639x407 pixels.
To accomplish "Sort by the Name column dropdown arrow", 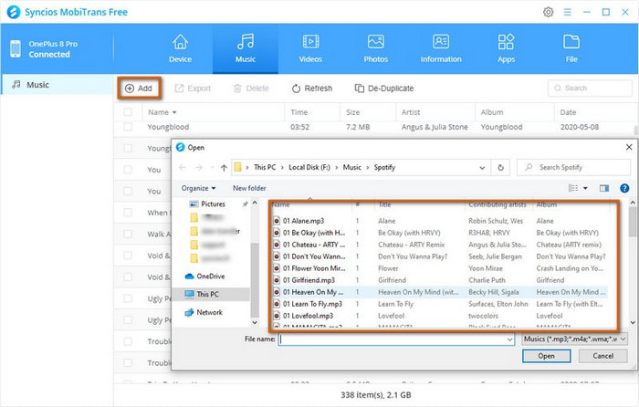I will [174, 112].
